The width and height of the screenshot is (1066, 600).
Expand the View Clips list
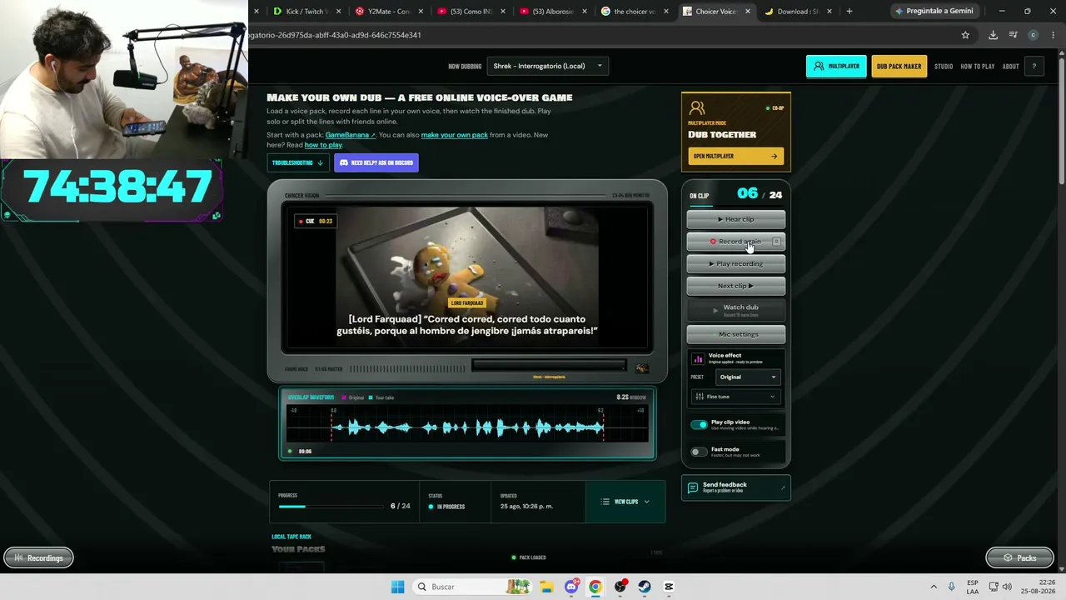625,502
